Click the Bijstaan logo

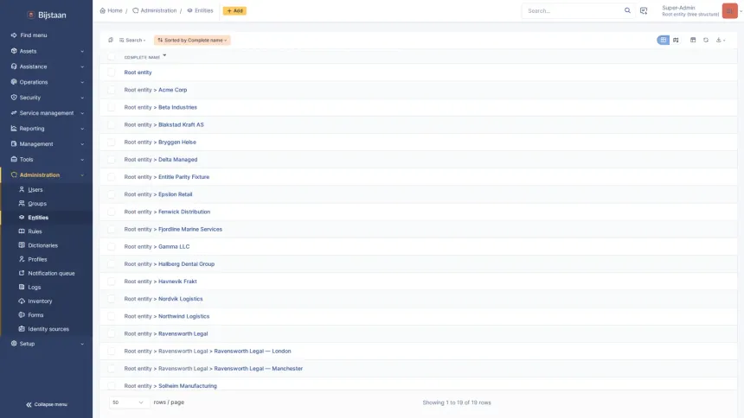pos(47,16)
